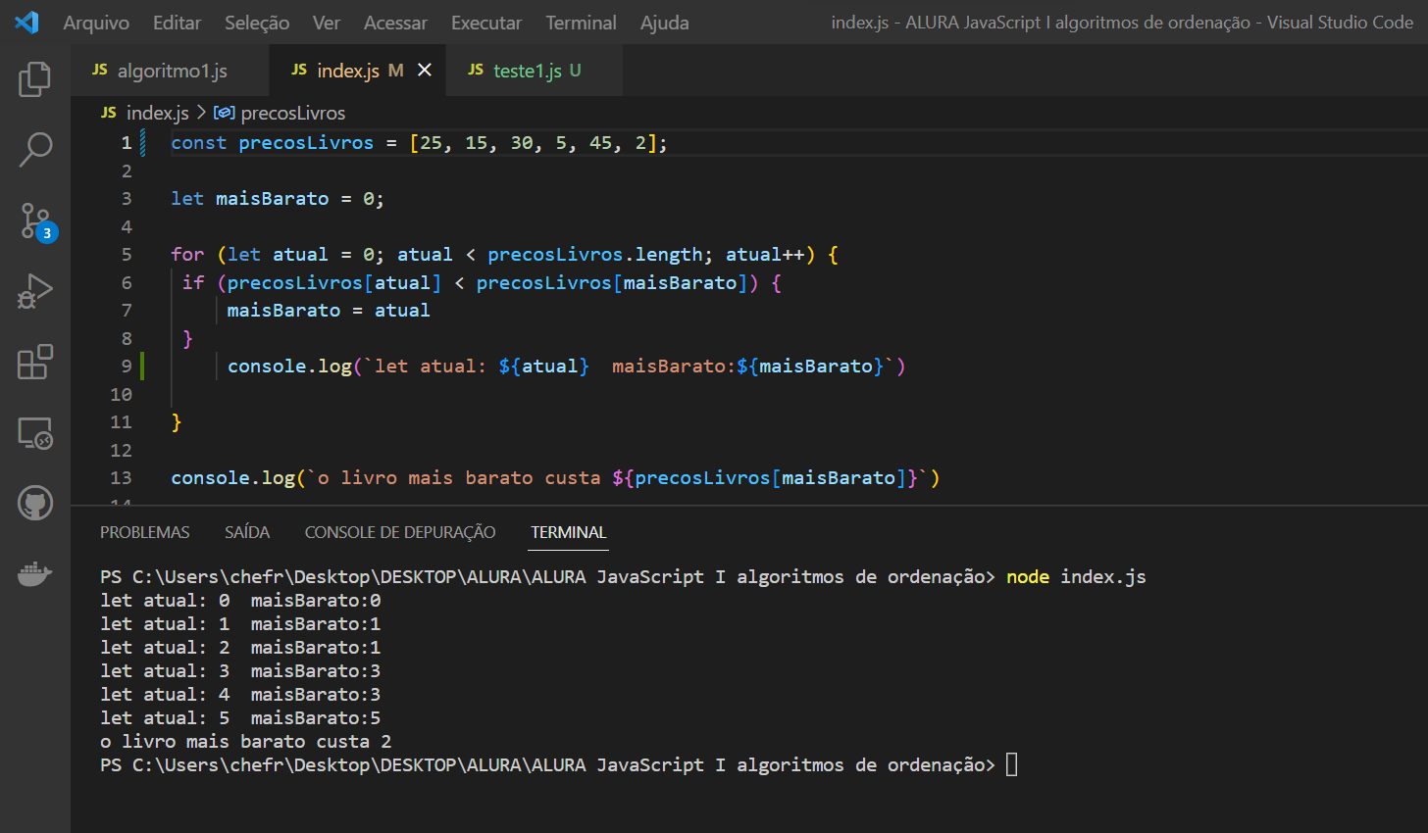1428x833 pixels.
Task: Click terminal line 'let atual: 5 maisBarato:5'
Action: (240, 718)
